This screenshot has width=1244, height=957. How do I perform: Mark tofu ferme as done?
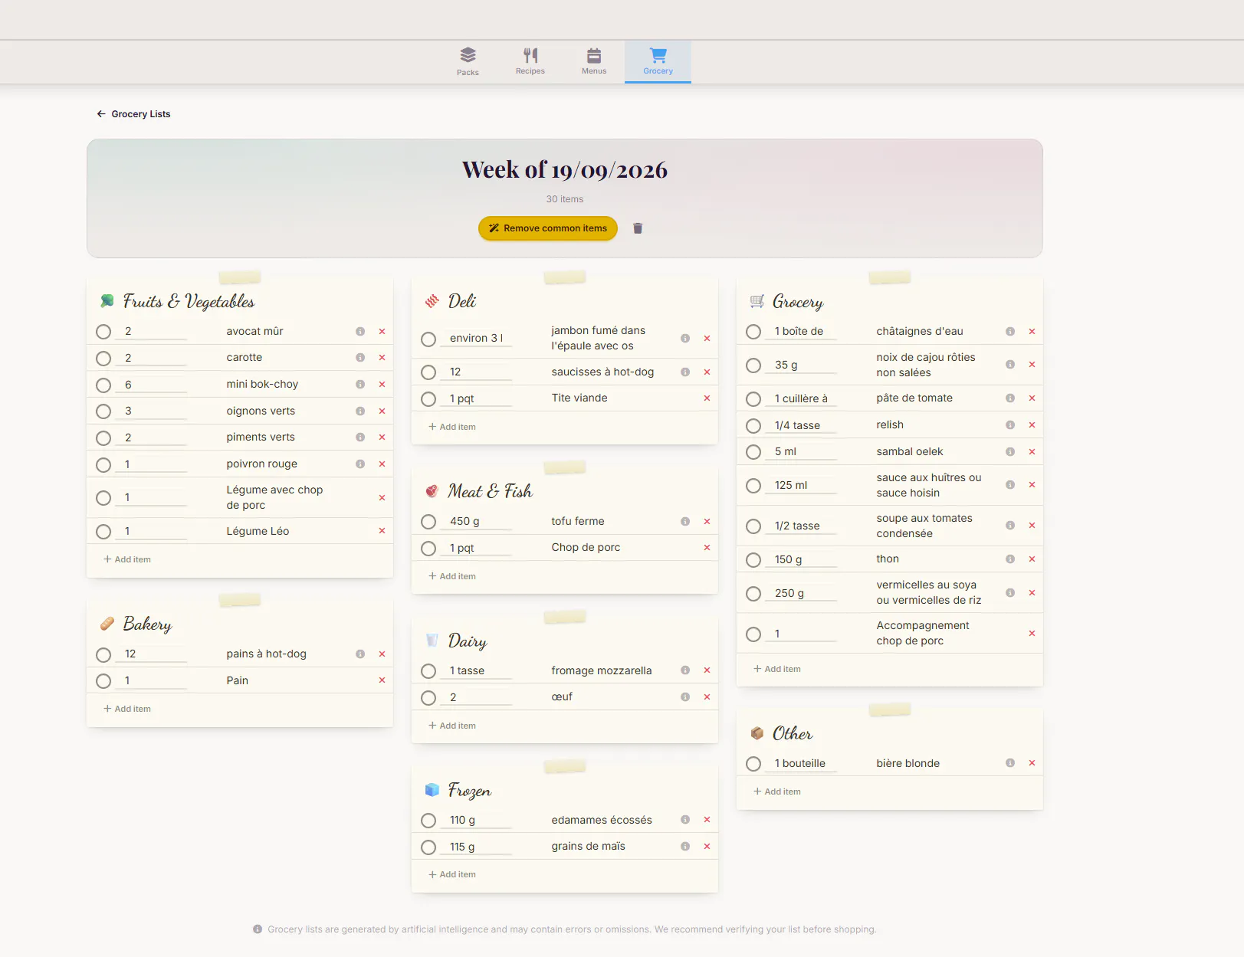coord(428,522)
